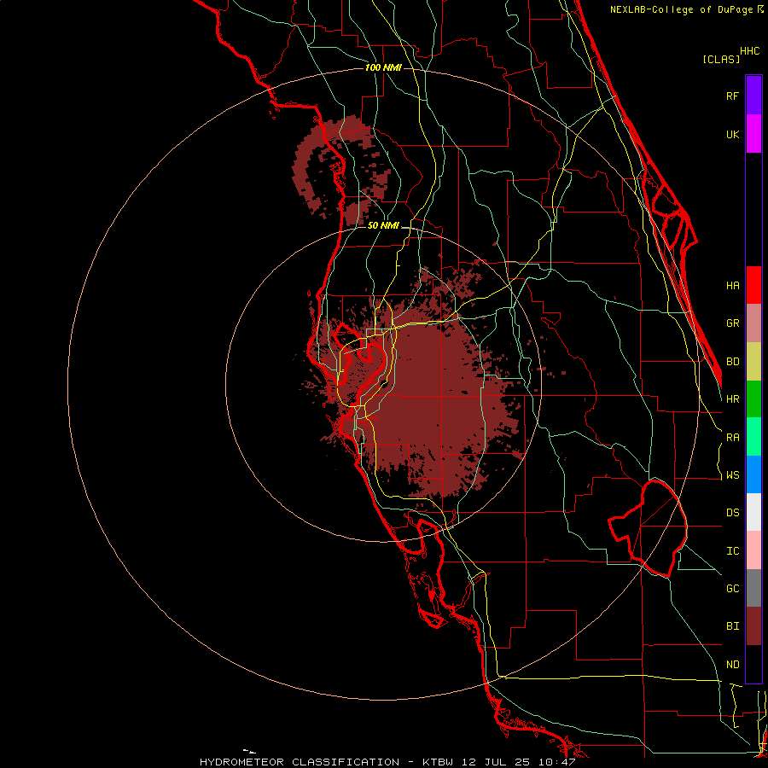Click the 50 NMI range ring label

click(x=383, y=225)
